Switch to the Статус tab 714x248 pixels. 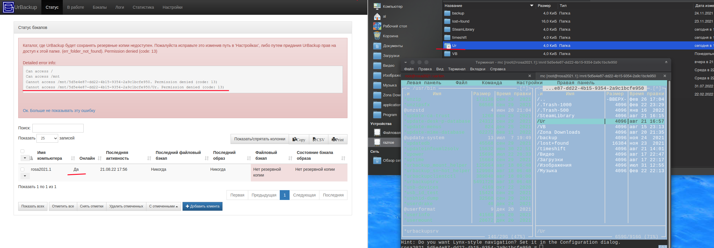[x=52, y=7]
